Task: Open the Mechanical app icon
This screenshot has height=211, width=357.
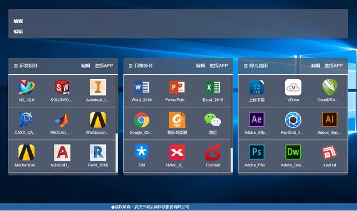Action: tap(26, 152)
